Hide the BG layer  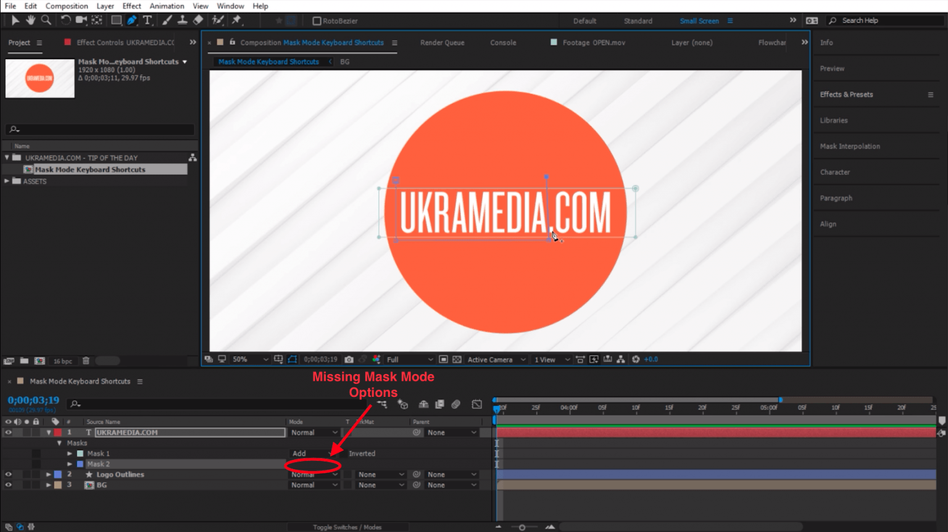(8, 485)
